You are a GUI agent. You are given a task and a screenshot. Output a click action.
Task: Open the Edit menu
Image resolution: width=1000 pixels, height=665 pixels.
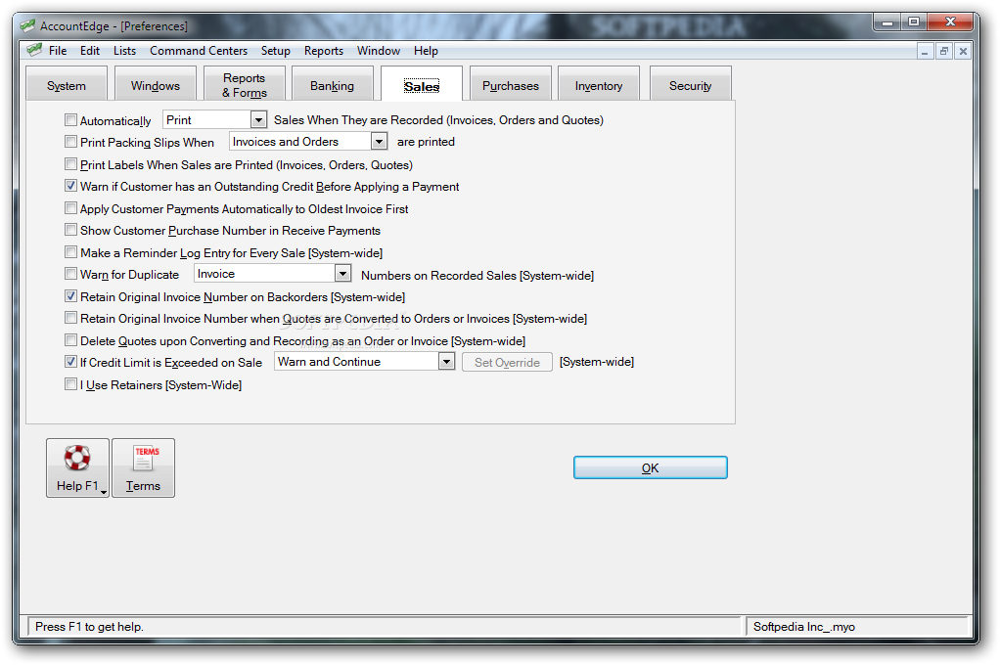pos(90,51)
